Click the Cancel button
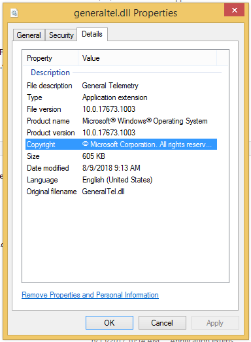This screenshot has height=342, width=251. 162,322
